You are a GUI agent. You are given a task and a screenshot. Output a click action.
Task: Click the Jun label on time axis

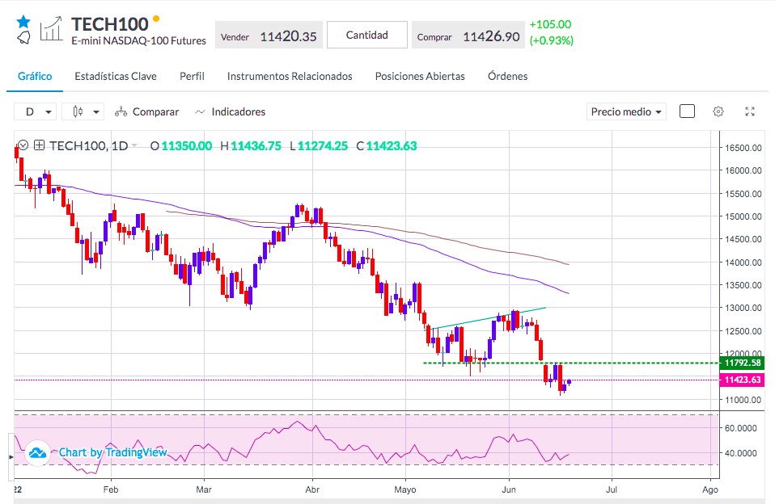click(x=509, y=489)
